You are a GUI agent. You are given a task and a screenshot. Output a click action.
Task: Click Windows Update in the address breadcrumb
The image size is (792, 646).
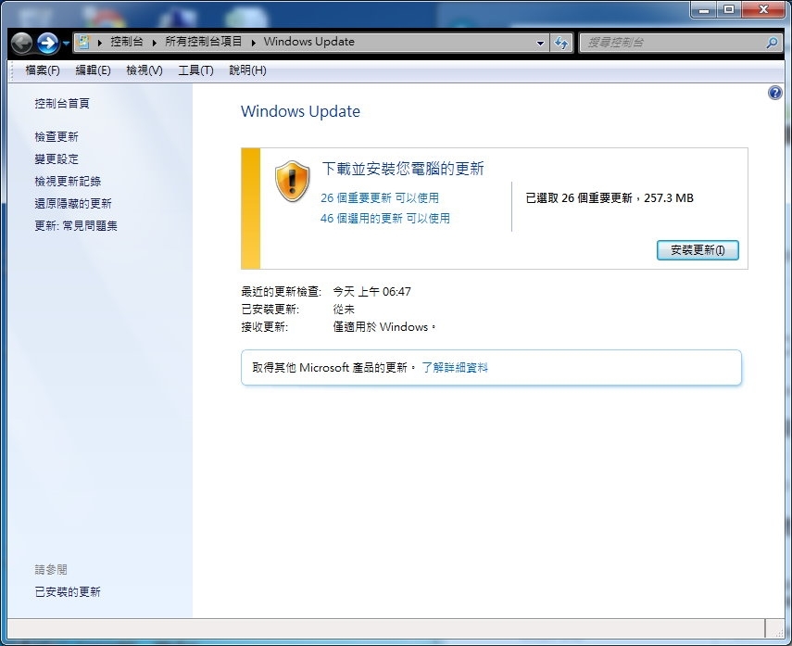click(308, 42)
